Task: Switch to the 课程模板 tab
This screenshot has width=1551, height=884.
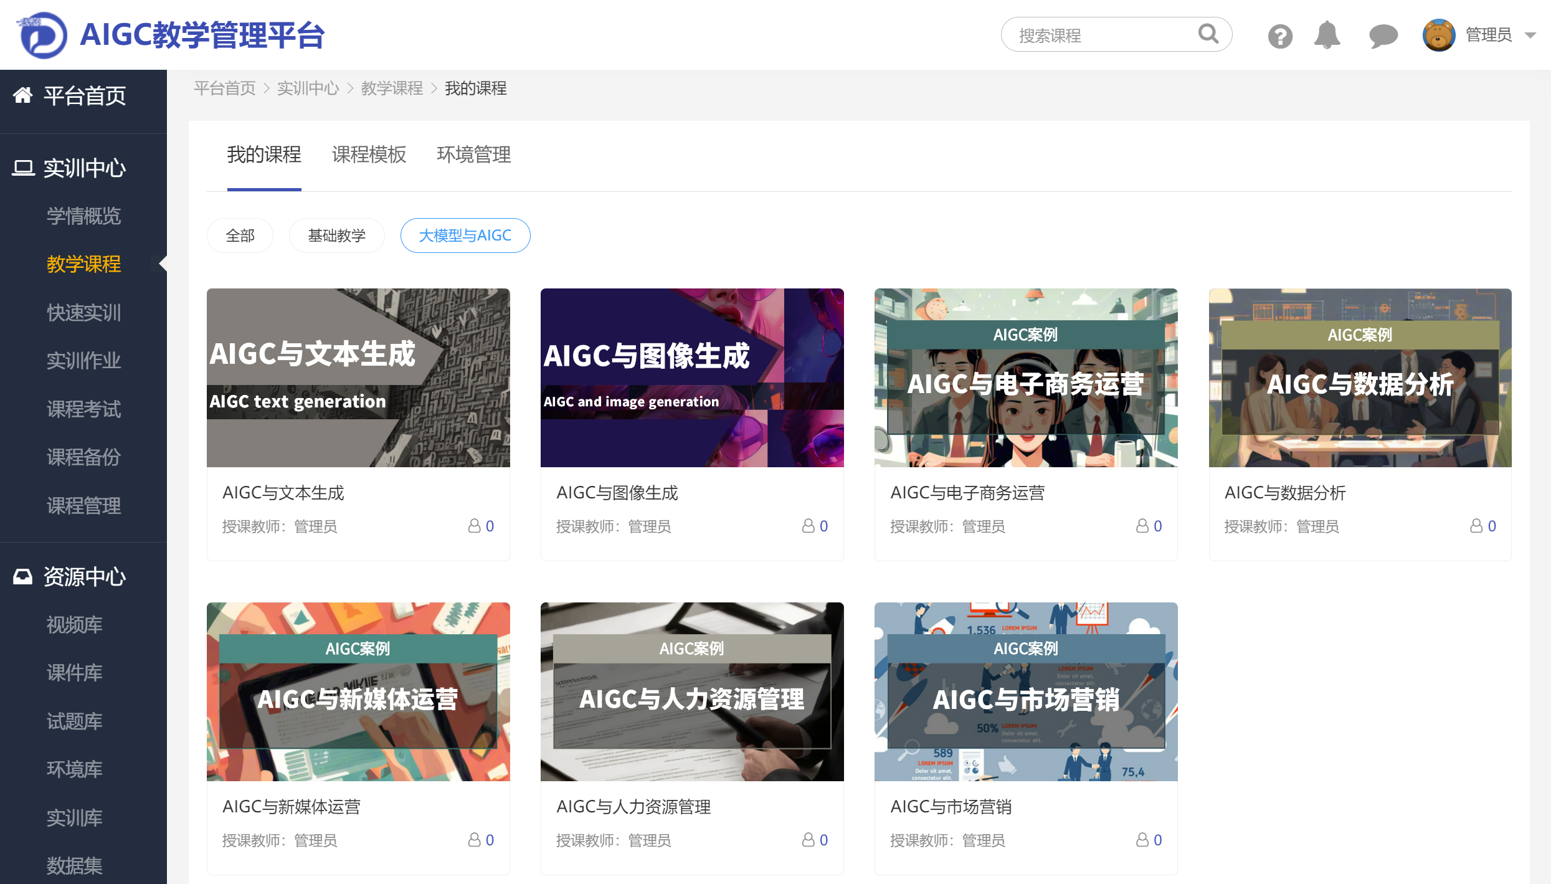Action: point(369,154)
